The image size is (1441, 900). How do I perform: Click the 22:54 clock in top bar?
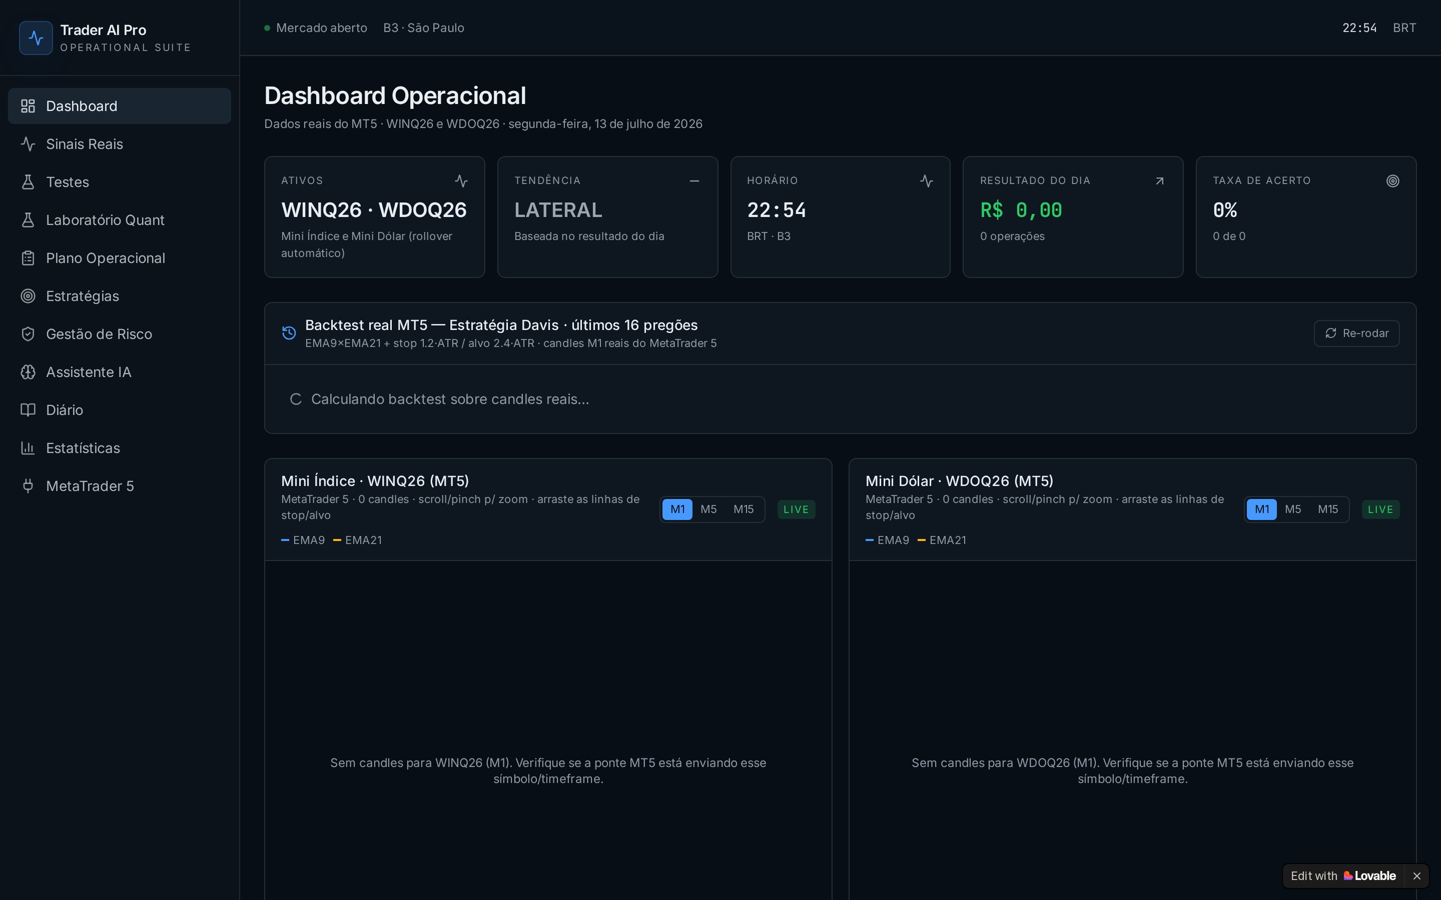click(x=1359, y=28)
